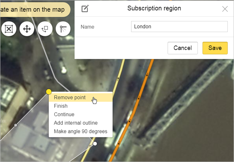Screen dimensions: 234x162
Task: Select the rotate shape tool
Action: (45, 29)
